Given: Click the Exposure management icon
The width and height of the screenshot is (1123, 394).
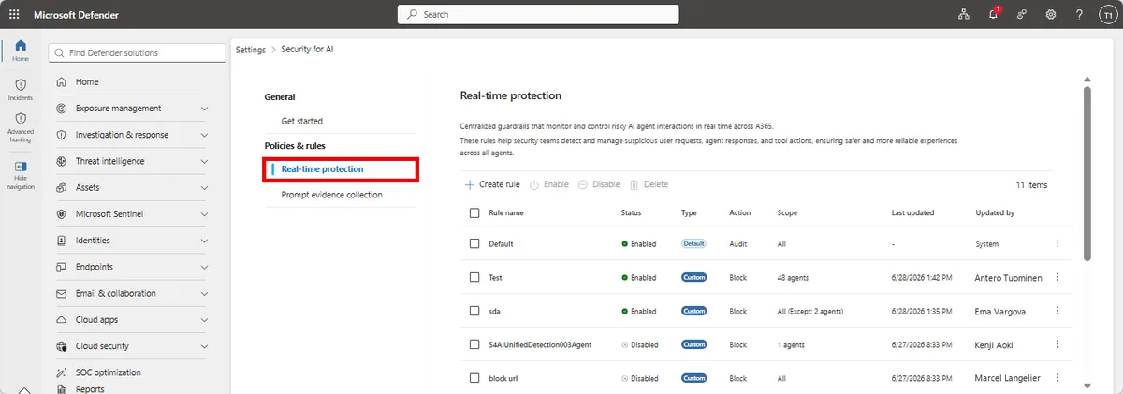Looking at the screenshot, I should 62,109.
